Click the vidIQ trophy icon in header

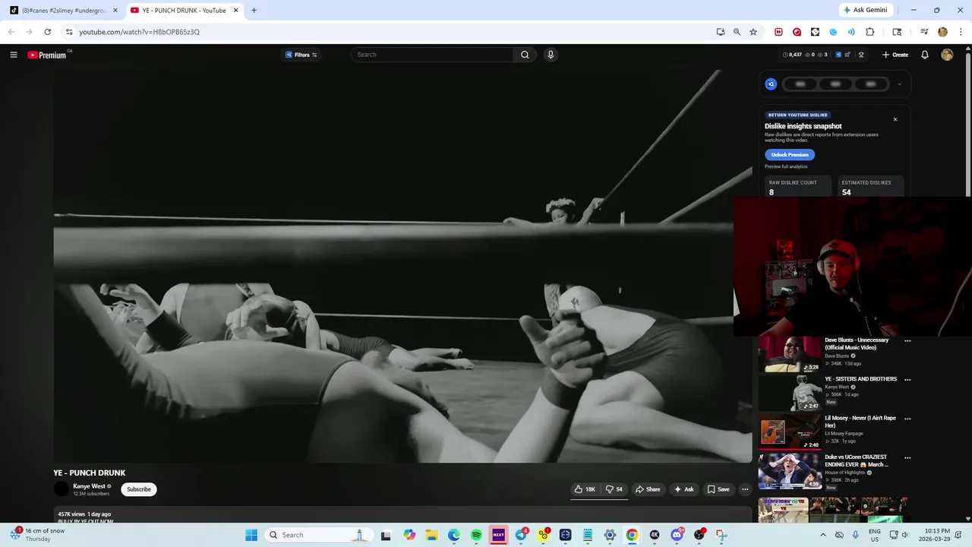tap(861, 55)
